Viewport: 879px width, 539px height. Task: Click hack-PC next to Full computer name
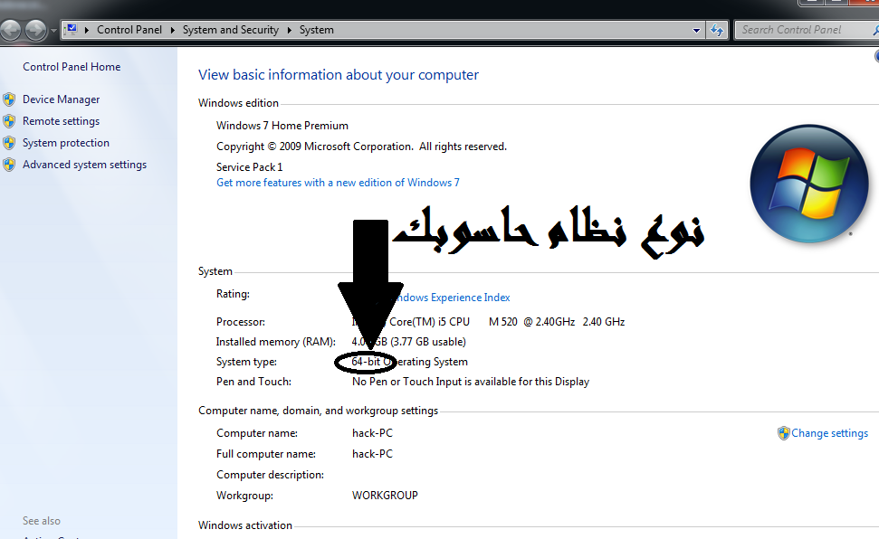372,454
